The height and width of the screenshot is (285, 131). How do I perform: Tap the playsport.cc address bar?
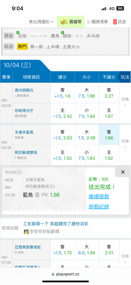coord(65,274)
